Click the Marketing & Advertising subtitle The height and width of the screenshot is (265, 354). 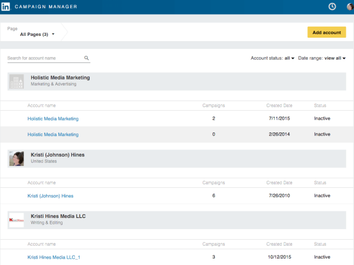(x=54, y=84)
